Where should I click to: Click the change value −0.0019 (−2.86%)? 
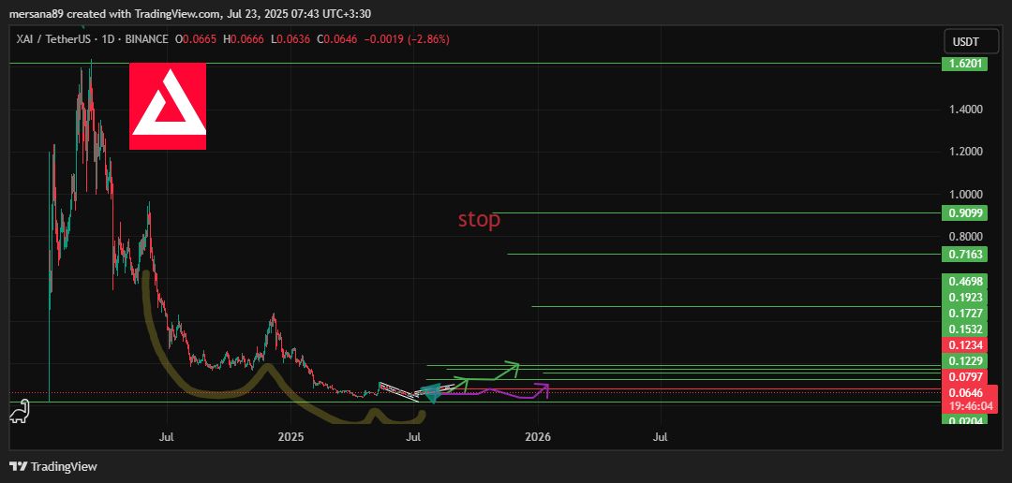407,39
